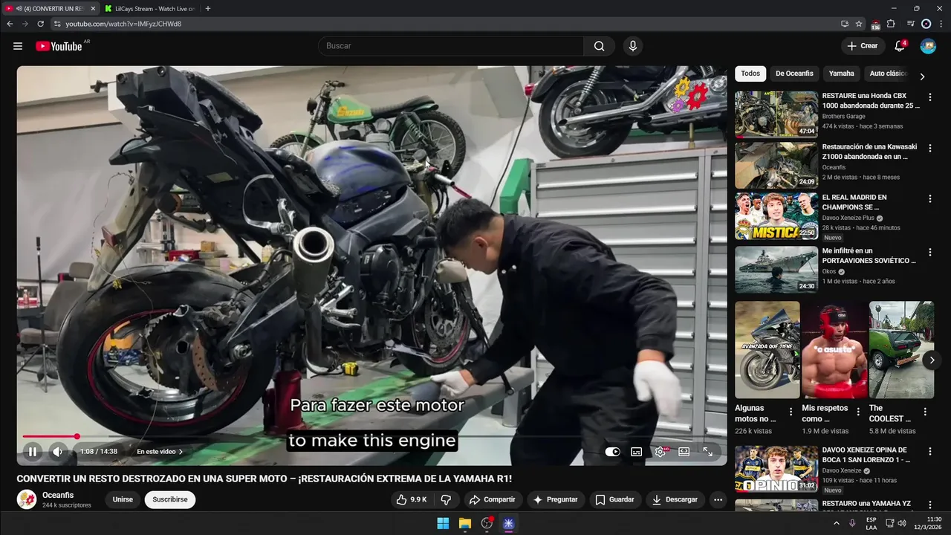Open options for the "Mis respetos" short
This screenshot has height=535, width=951.
coord(858,412)
